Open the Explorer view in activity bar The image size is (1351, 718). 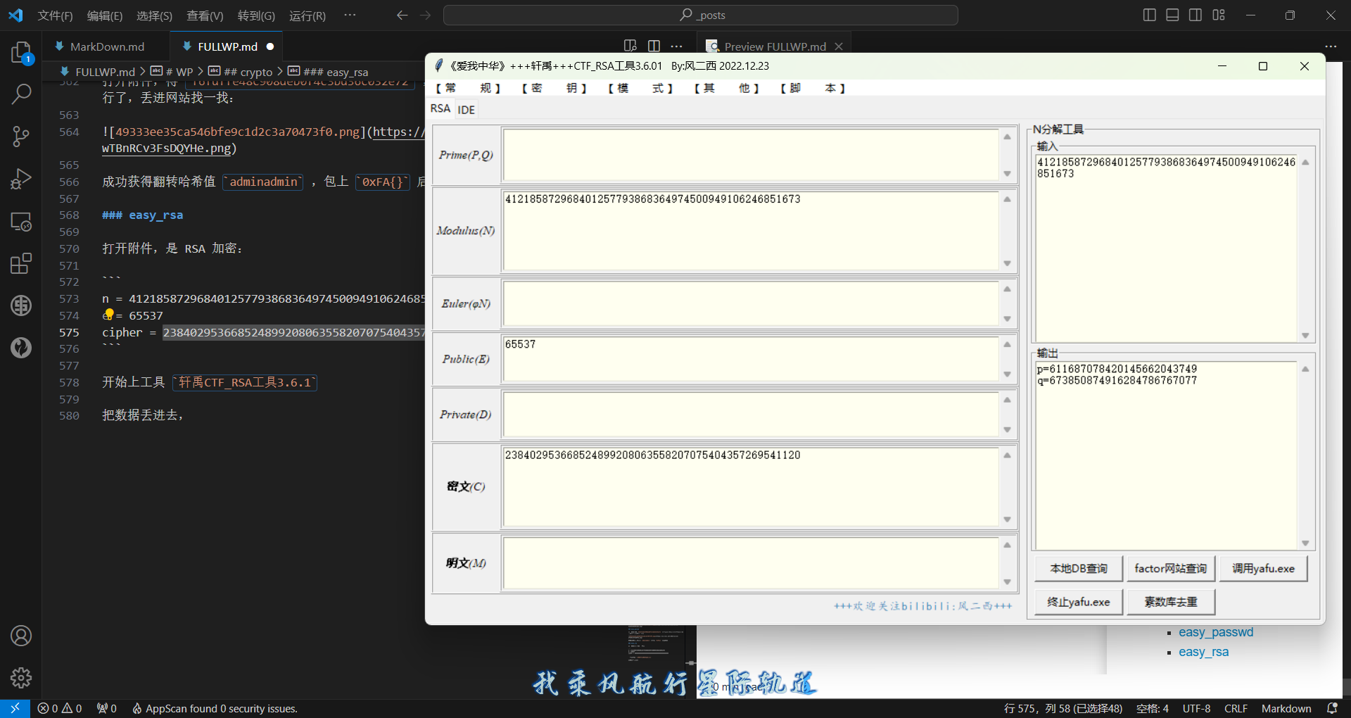21,53
